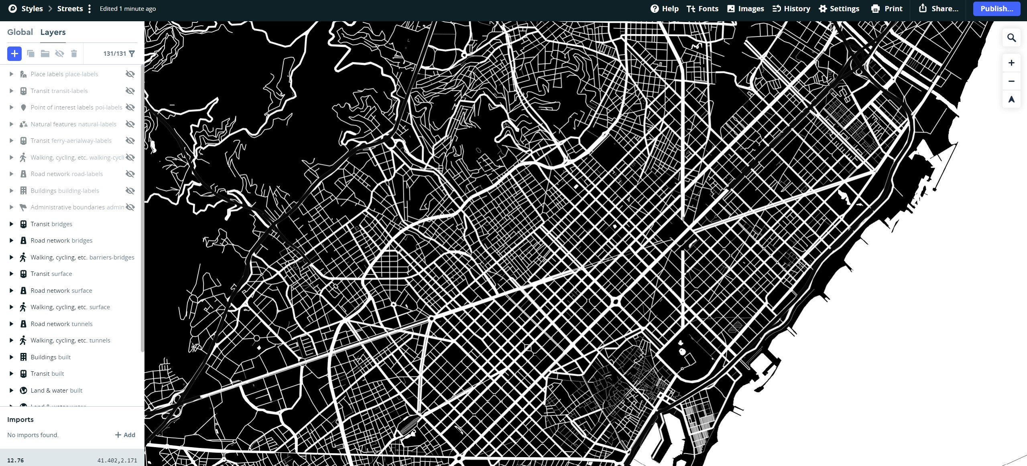This screenshot has width=1027, height=466.
Task: Duplicate the selected layer
Action: [31, 53]
